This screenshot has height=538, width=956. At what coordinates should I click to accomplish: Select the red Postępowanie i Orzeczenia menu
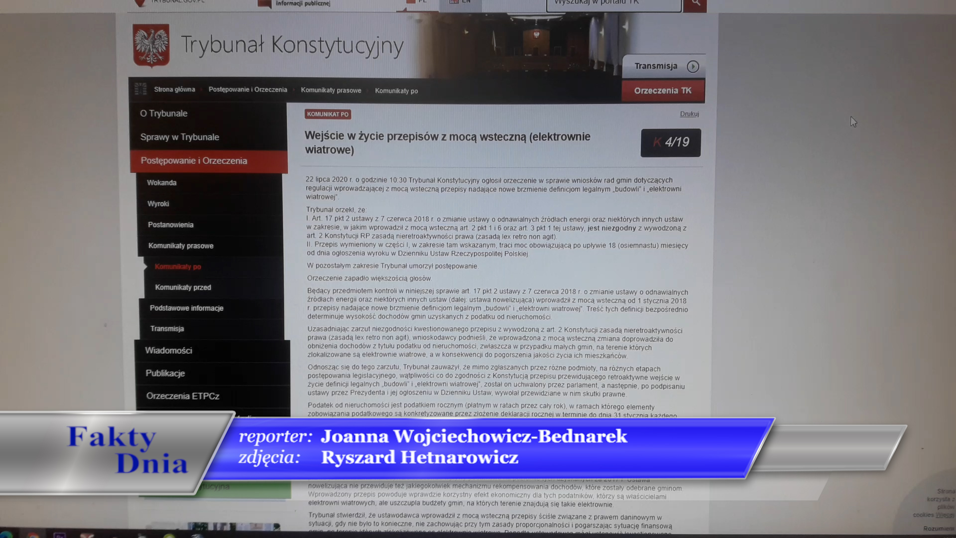pyautogui.click(x=209, y=161)
